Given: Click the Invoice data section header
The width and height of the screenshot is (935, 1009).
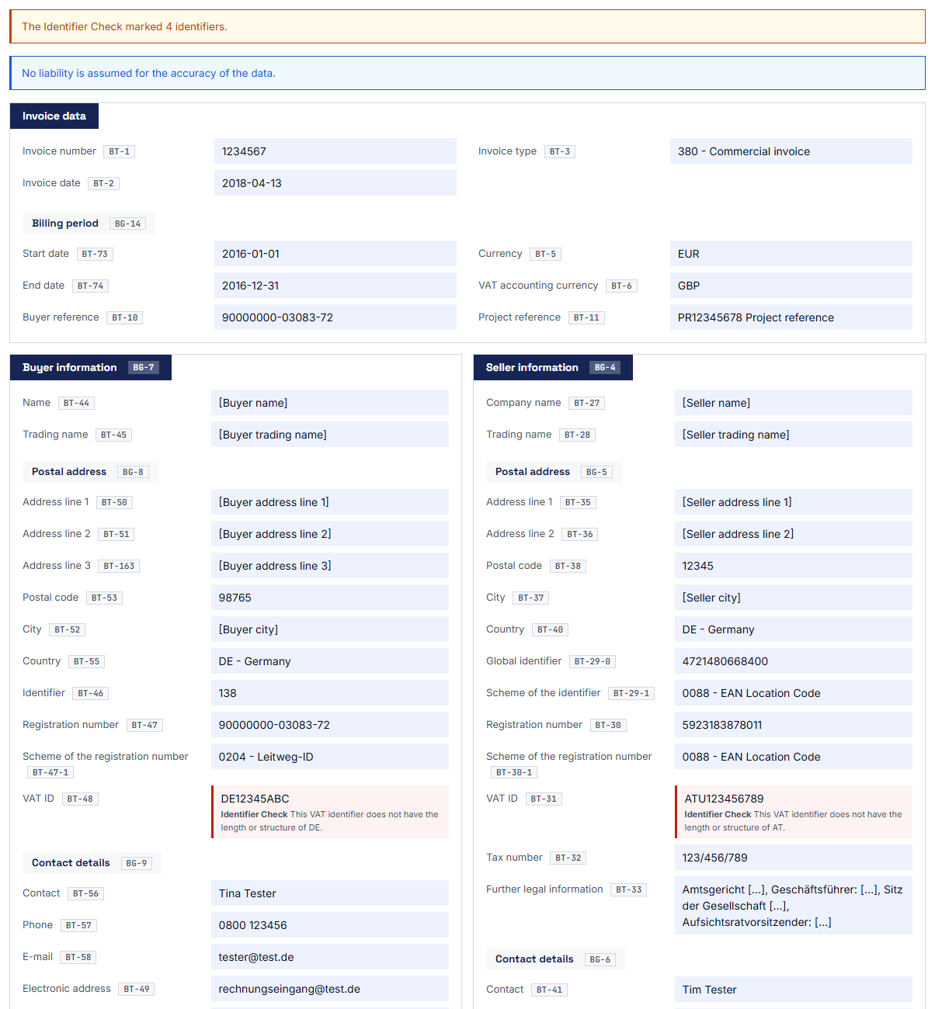Looking at the screenshot, I should 54,116.
